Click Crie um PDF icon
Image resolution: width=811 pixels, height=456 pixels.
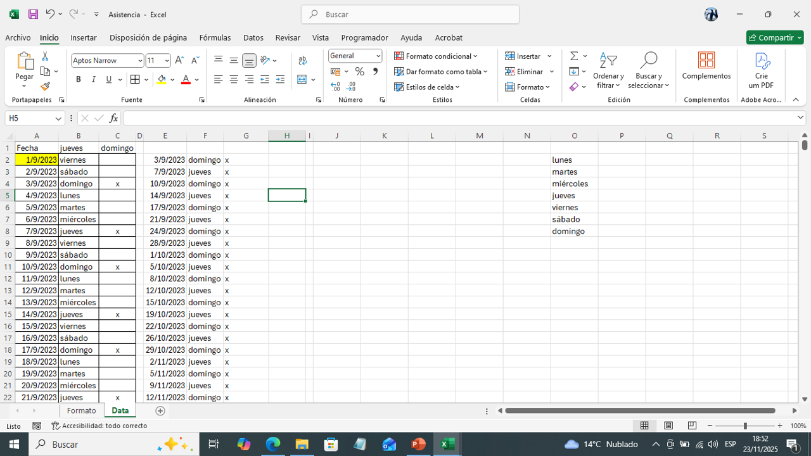pyautogui.click(x=762, y=70)
